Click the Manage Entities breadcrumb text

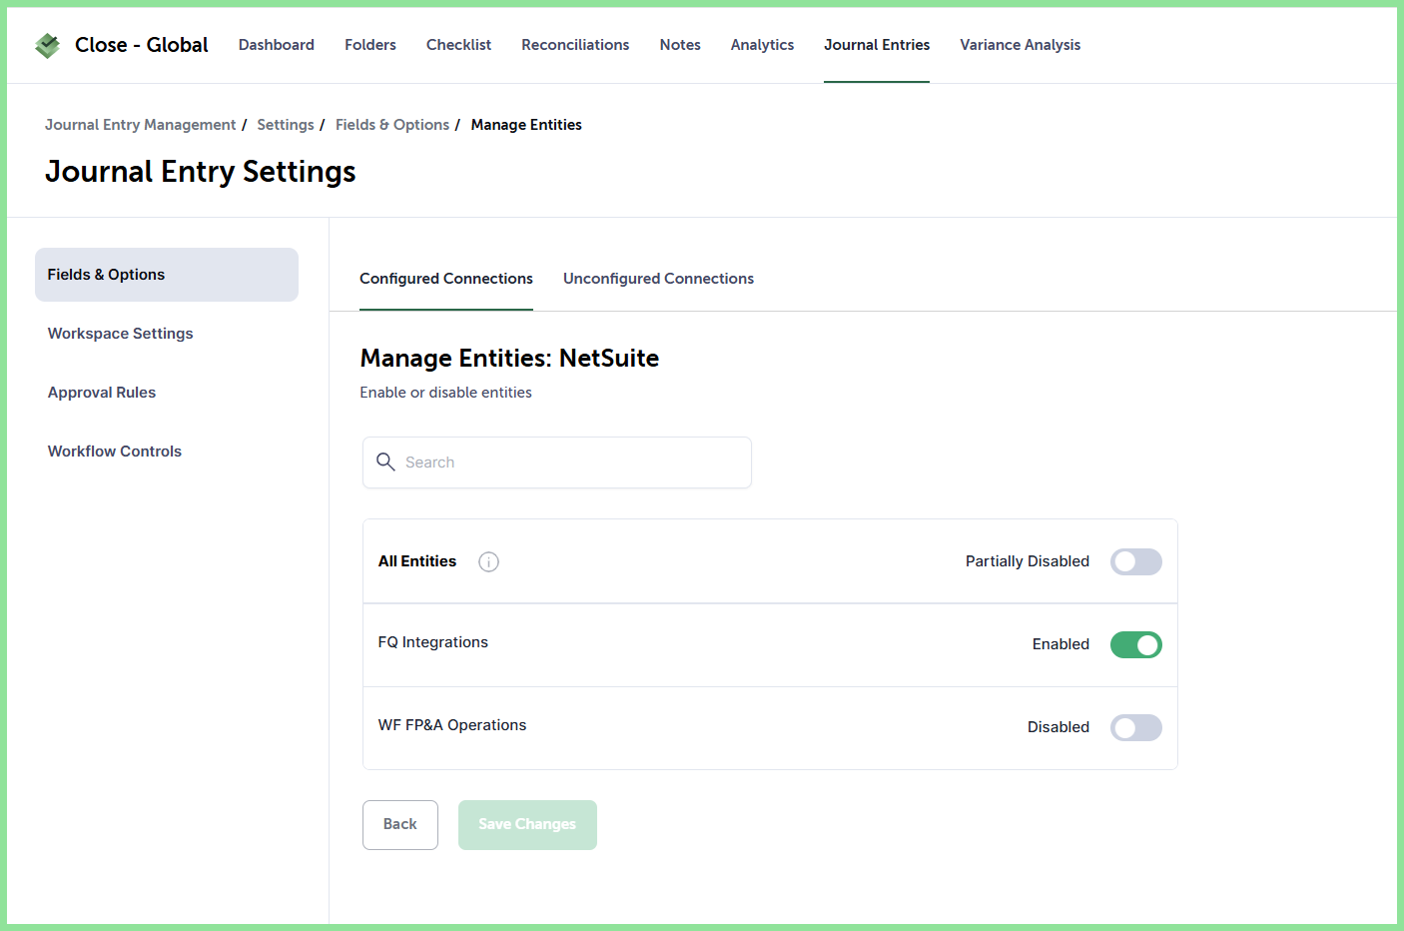[526, 125]
